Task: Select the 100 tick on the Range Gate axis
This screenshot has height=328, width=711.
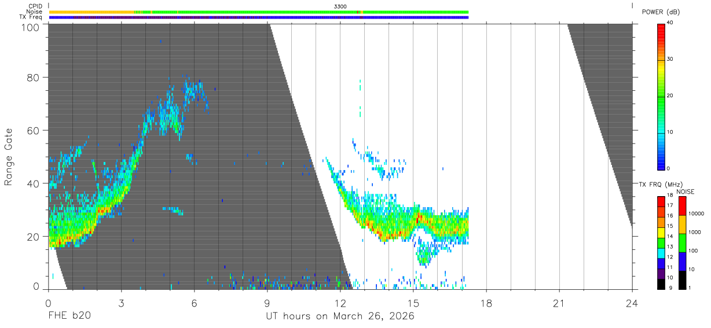Action: click(30, 27)
